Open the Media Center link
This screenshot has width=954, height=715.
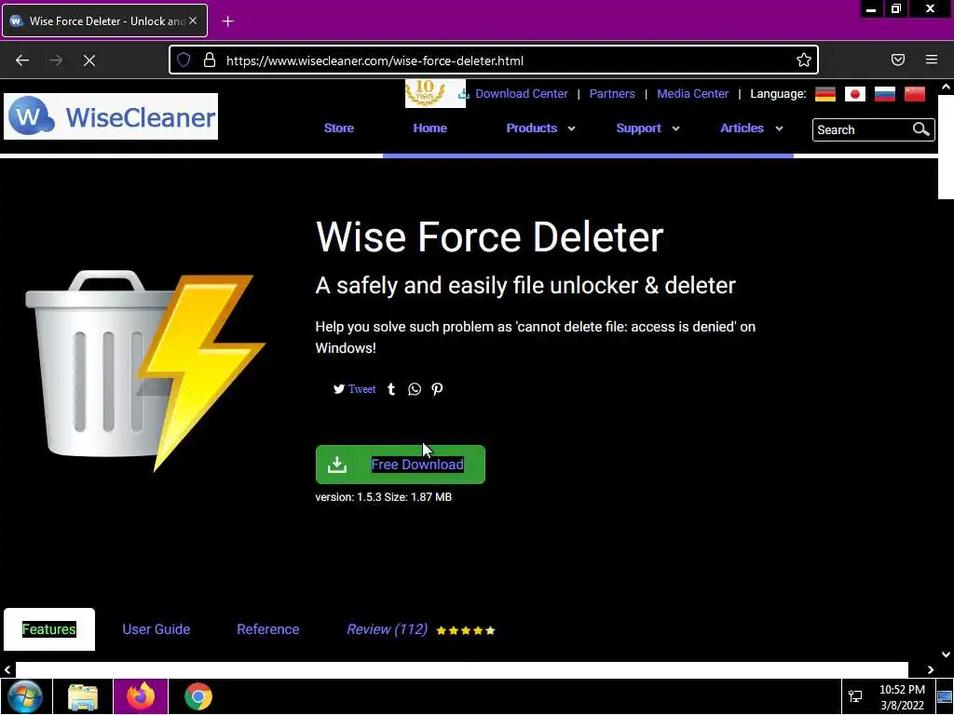[x=692, y=94]
